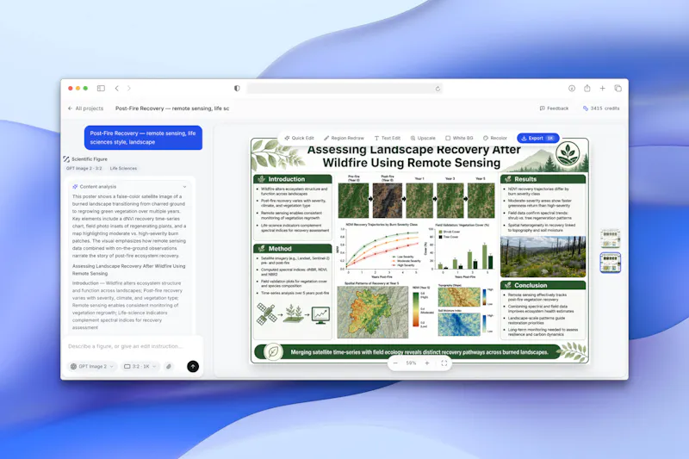The image size is (689, 459).
Task: Click the burned forest field photo
Action: [x=543, y=257]
